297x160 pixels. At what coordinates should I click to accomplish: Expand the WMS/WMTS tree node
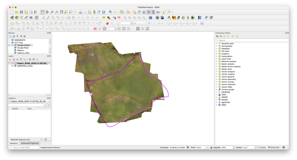10,40
